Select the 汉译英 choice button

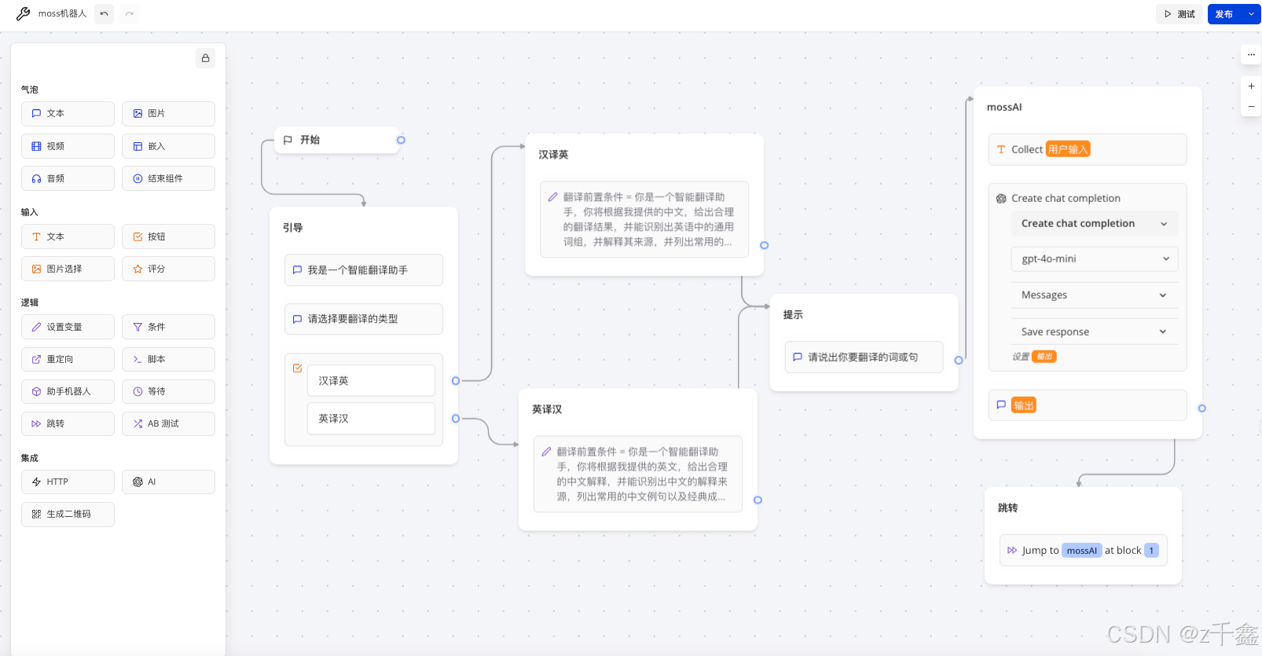pos(371,381)
